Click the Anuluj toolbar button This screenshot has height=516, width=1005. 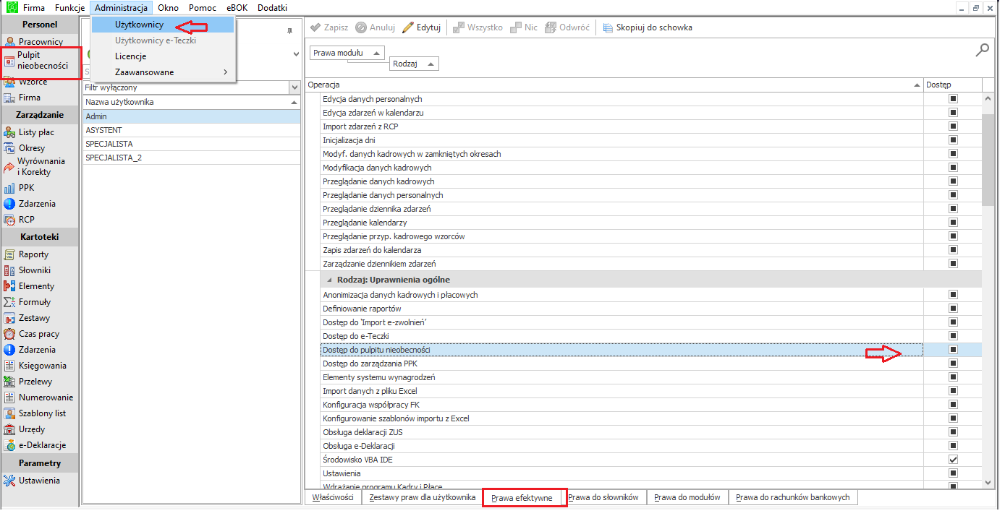[x=375, y=27]
